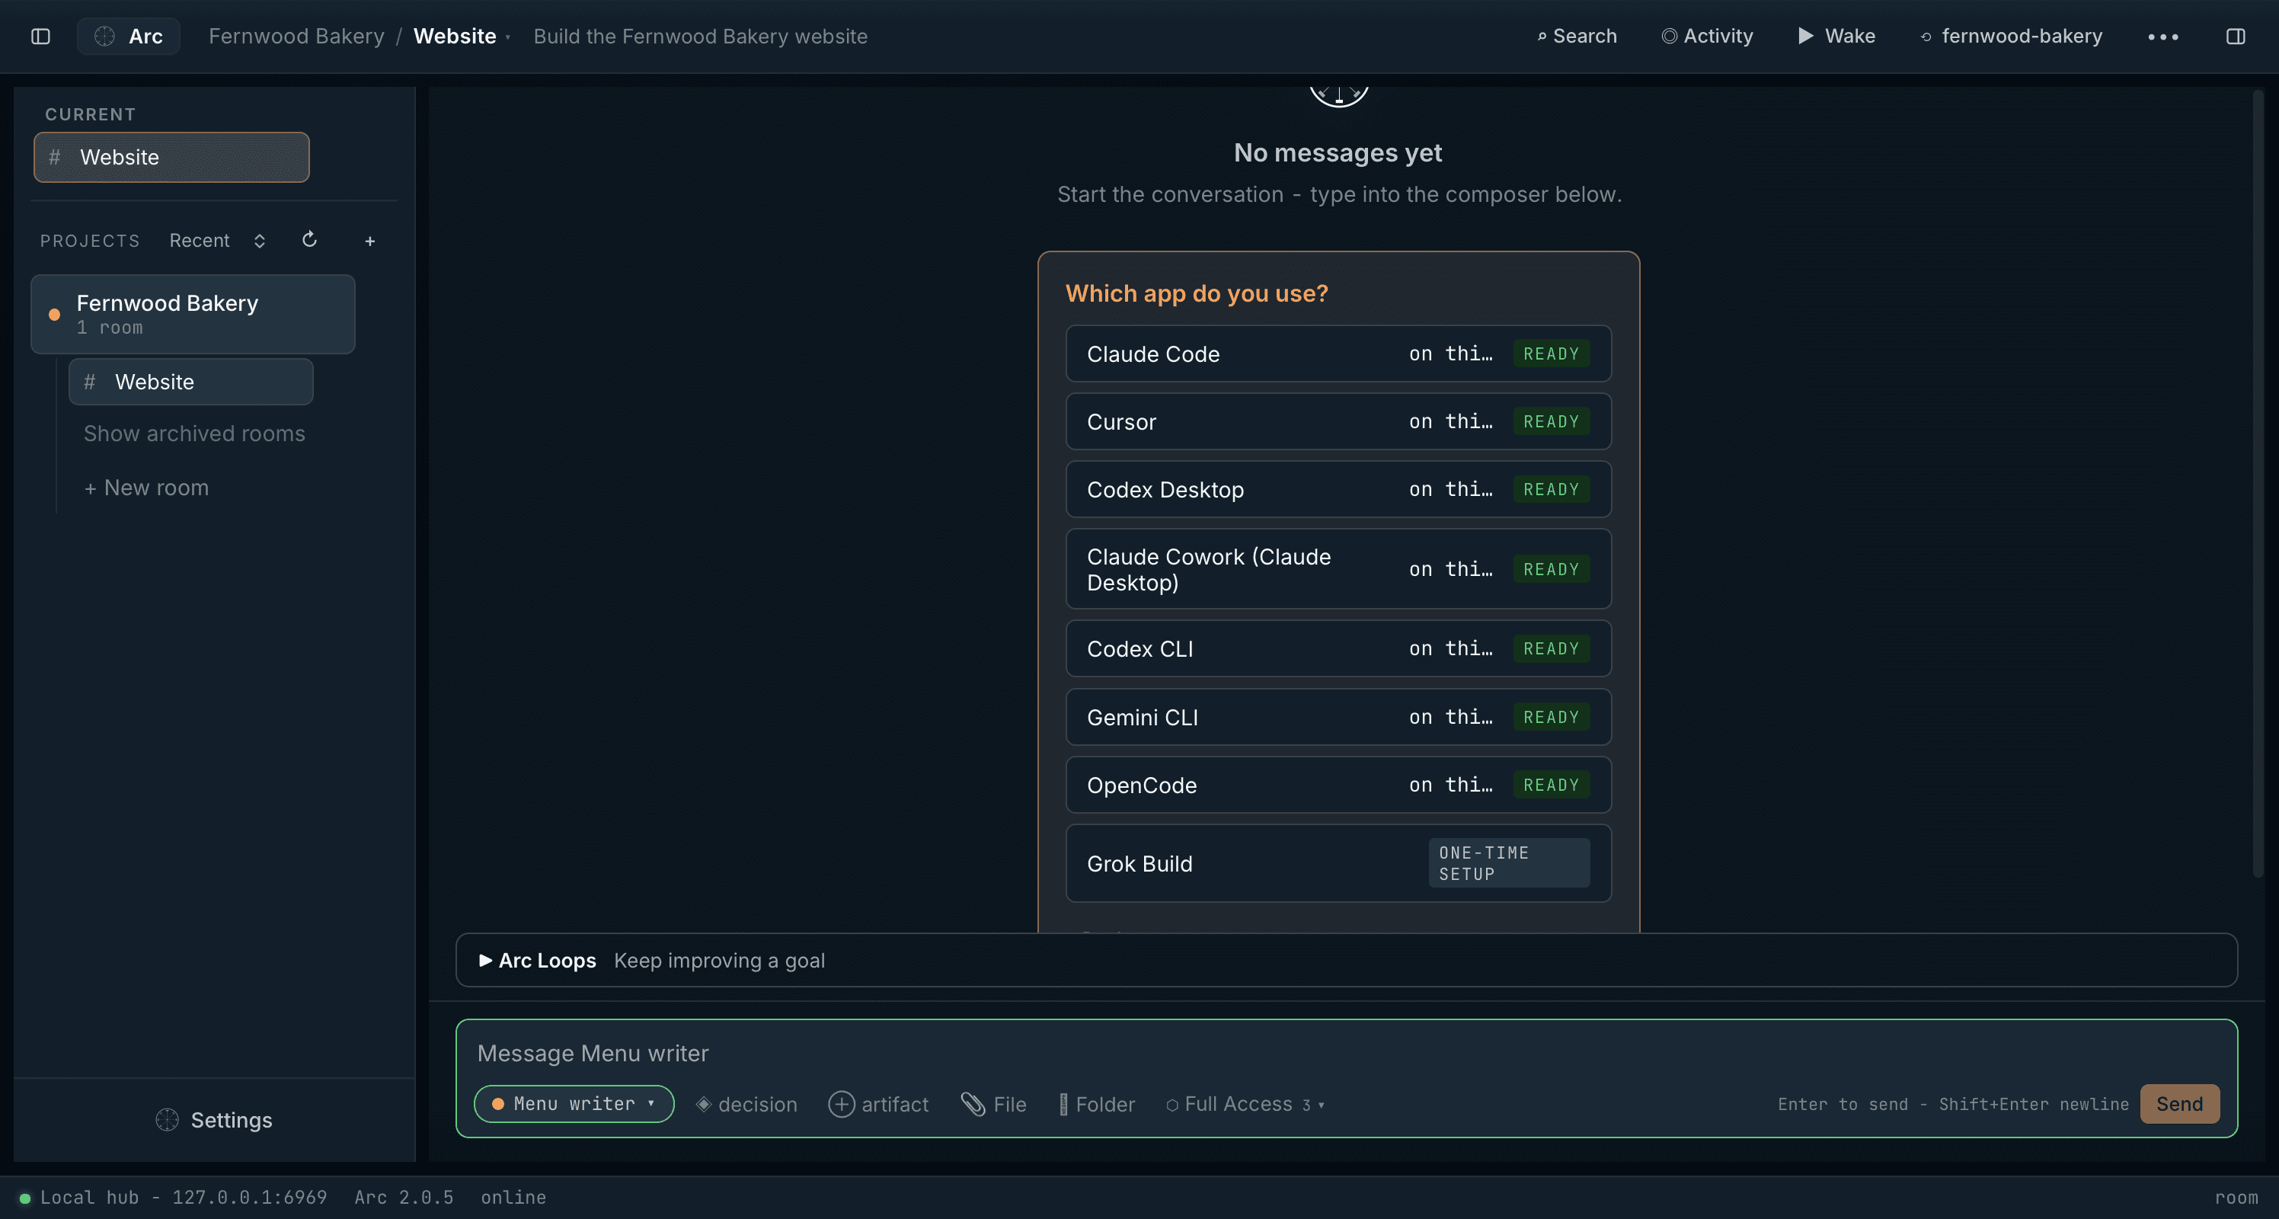Choose Gemini CLI app
This screenshot has height=1219, width=2279.
[x=1338, y=716]
